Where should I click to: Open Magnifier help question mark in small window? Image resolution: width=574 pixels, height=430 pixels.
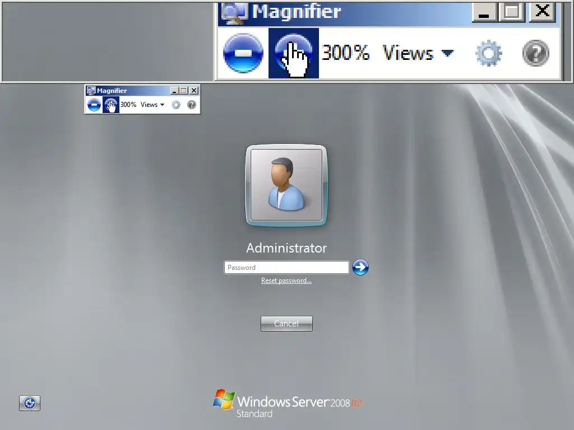192,105
